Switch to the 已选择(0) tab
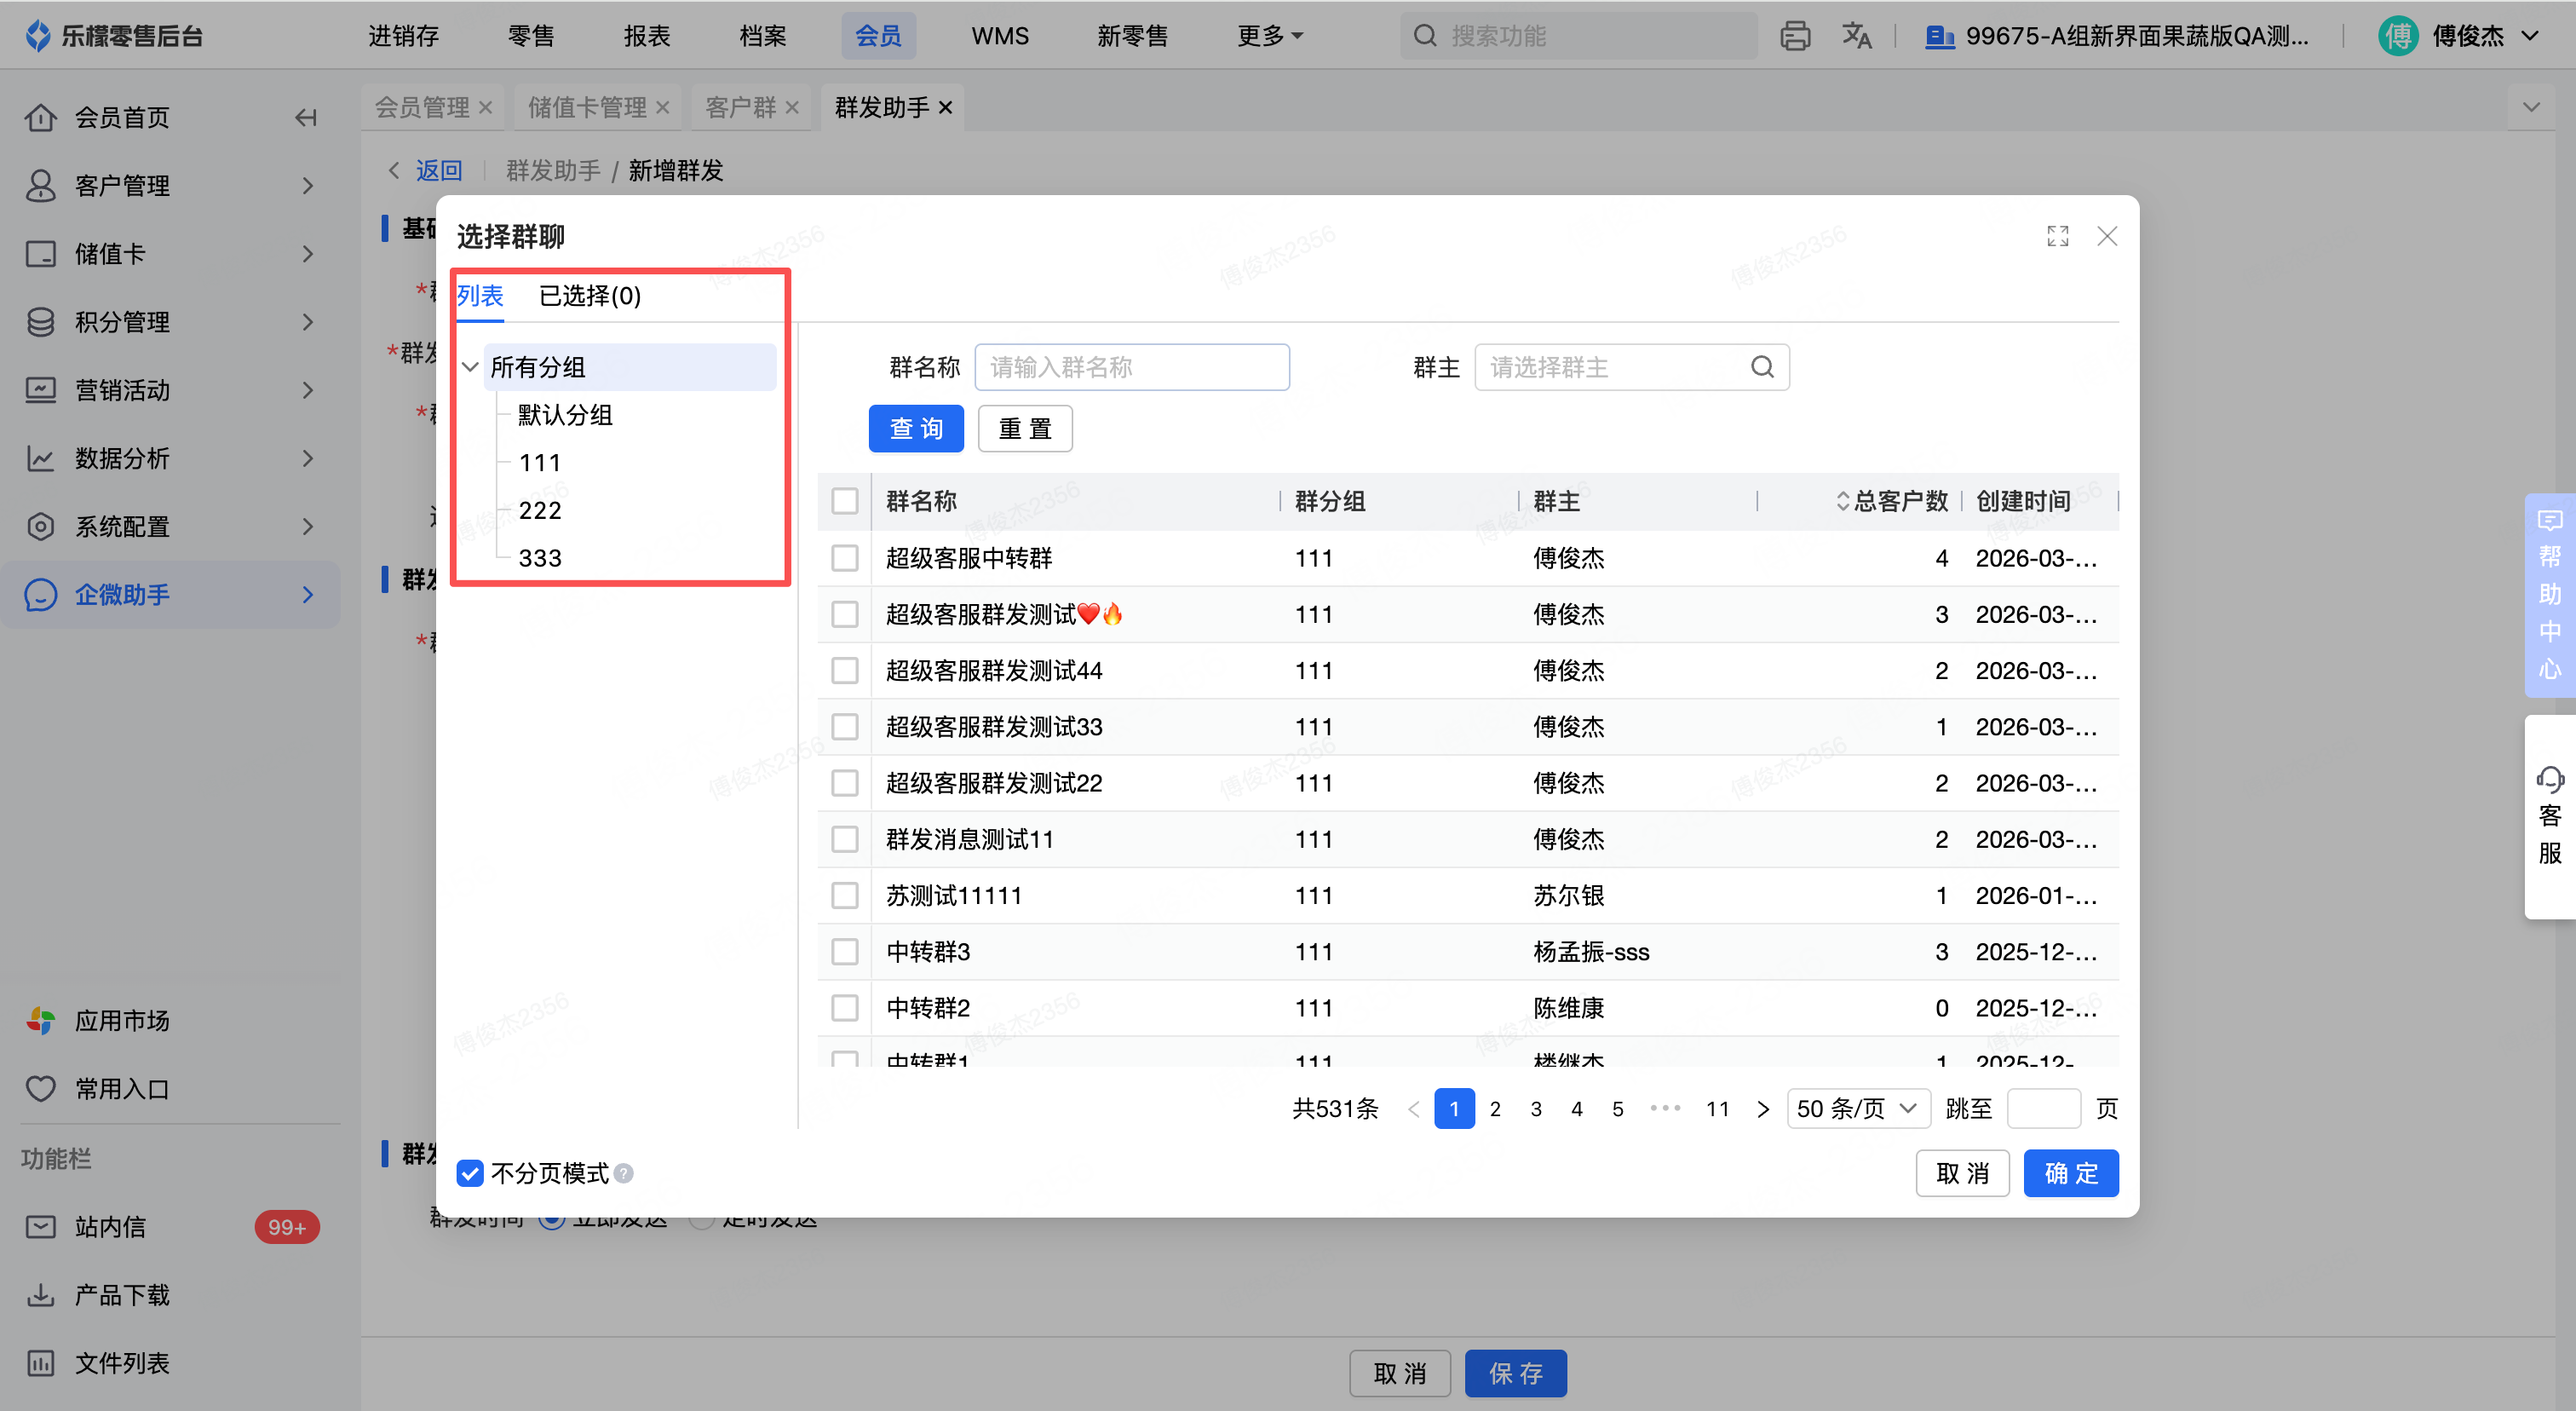This screenshot has height=1411, width=2576. 589,296
